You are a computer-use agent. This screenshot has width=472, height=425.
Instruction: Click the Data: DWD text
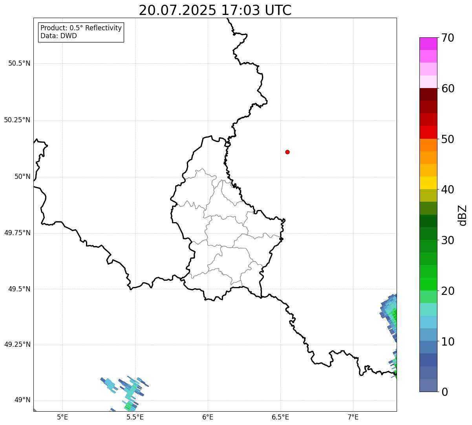click(59, 36)
